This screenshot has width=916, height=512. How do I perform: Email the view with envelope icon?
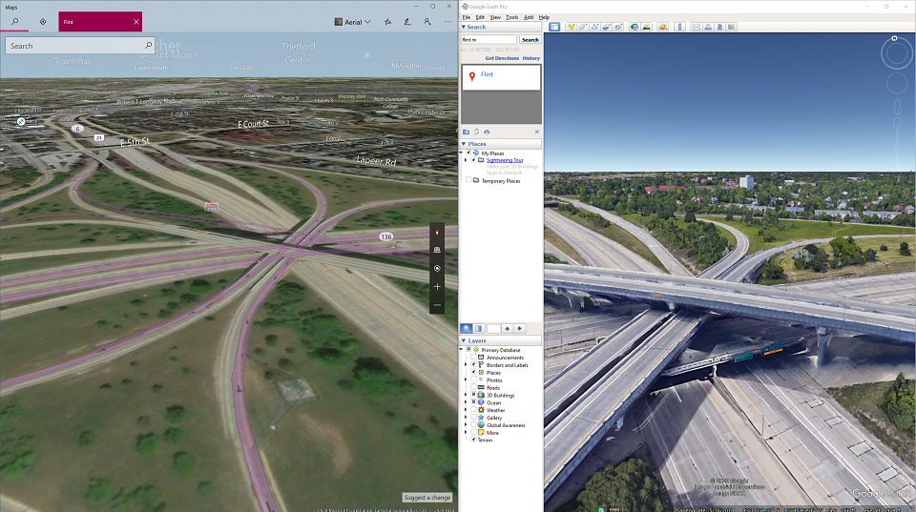point(697,27)
